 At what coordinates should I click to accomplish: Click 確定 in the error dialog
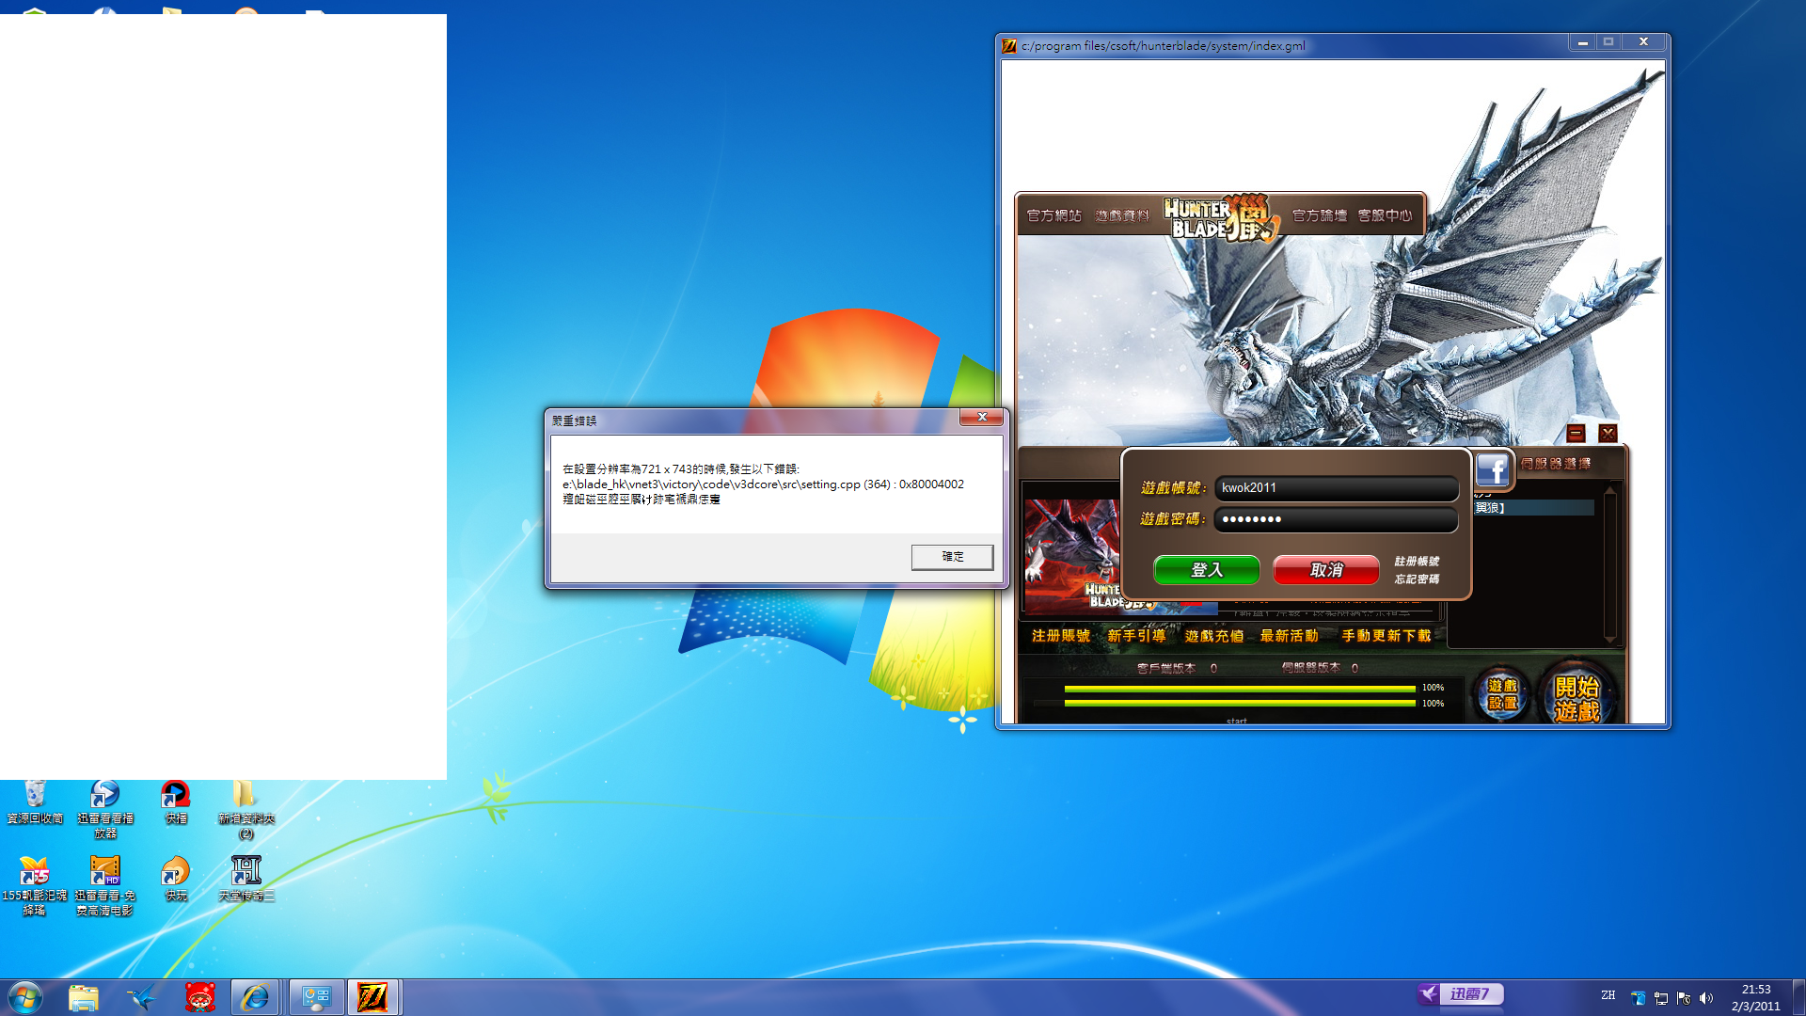pos(952,557)
